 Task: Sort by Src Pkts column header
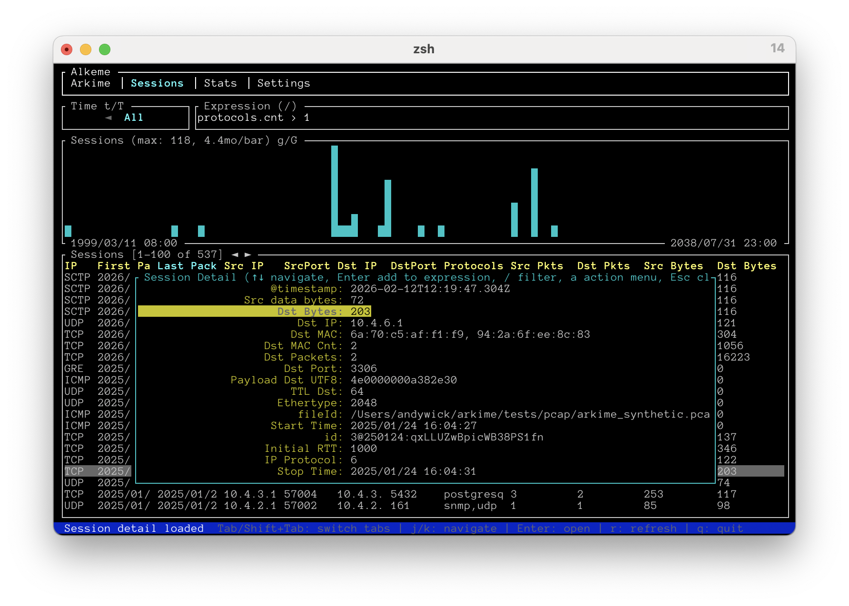coord(537,266)
